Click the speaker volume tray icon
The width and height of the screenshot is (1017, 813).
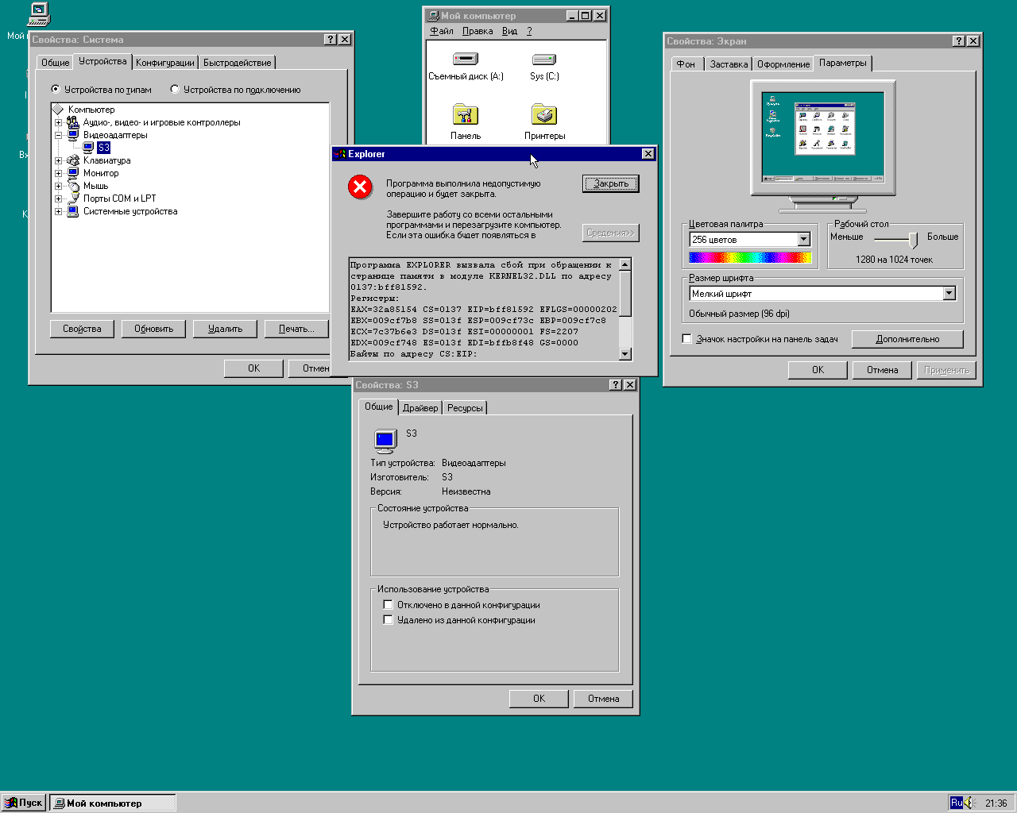point(969,803)
